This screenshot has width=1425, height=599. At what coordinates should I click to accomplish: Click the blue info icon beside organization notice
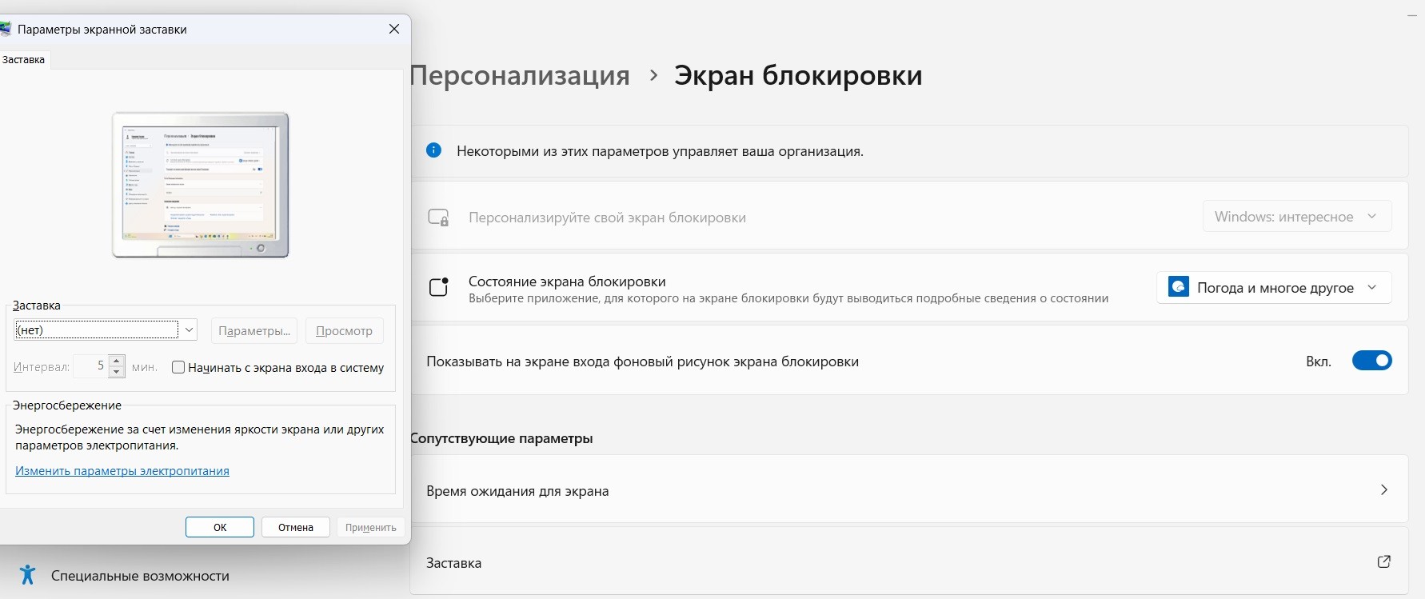pos(433,150)
